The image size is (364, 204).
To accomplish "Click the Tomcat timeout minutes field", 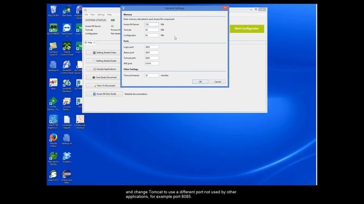I will coord(152,75).
